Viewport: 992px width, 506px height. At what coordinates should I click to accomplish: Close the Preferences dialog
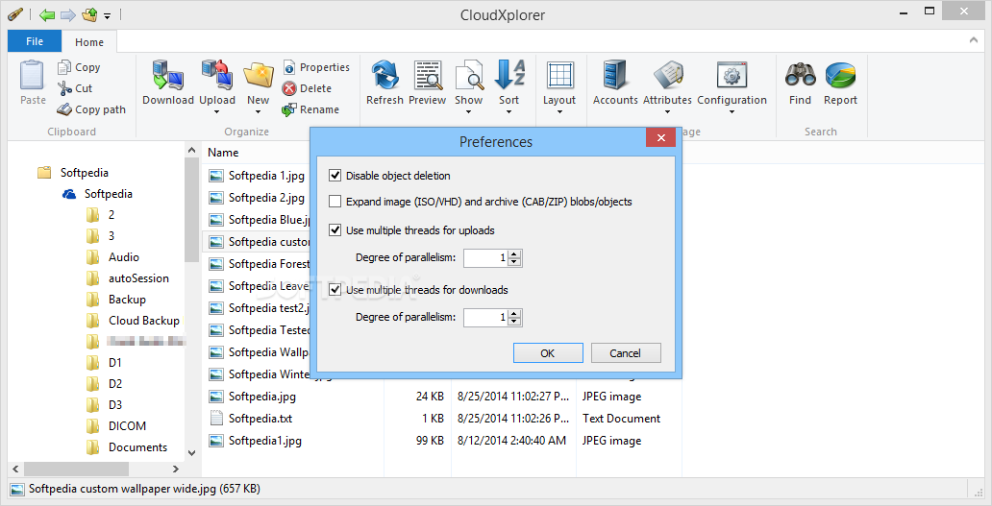click(660, 137)
